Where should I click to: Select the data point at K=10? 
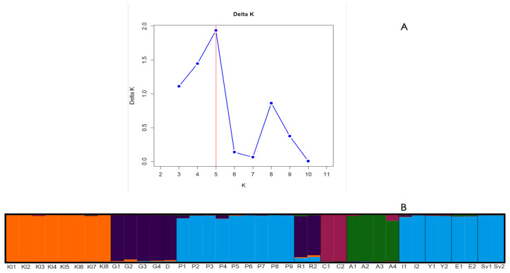pyautogui.click(x=308, y=161)
